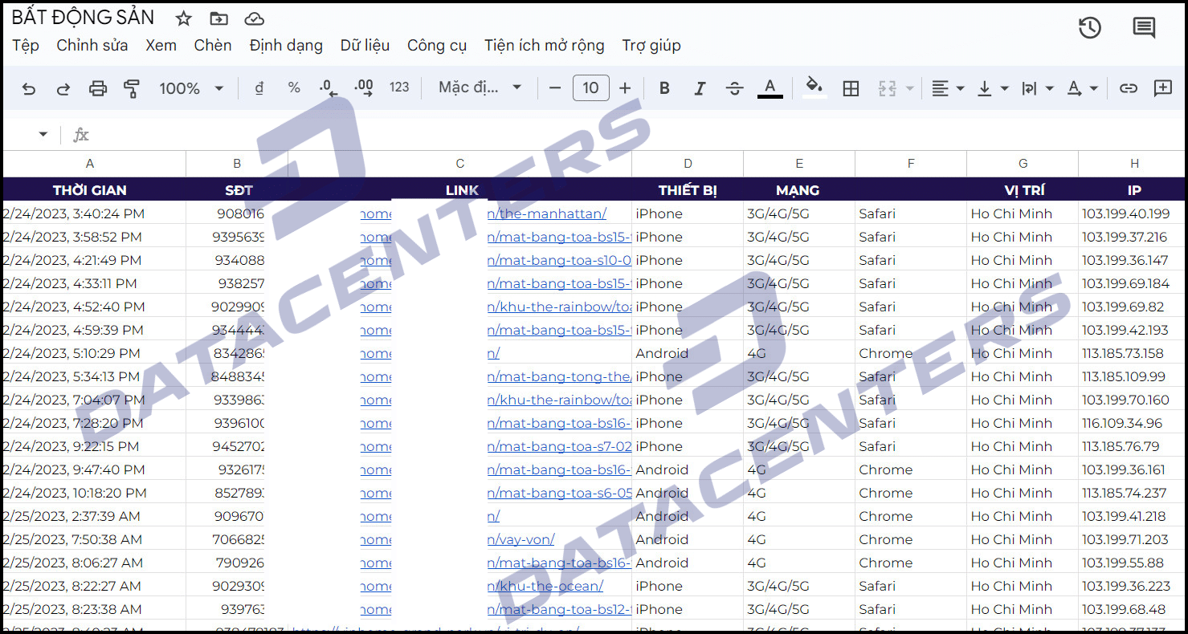Open the n/vay-von/ link
The height and width of the screenshot is (634, 1188).
click(521, 539)
